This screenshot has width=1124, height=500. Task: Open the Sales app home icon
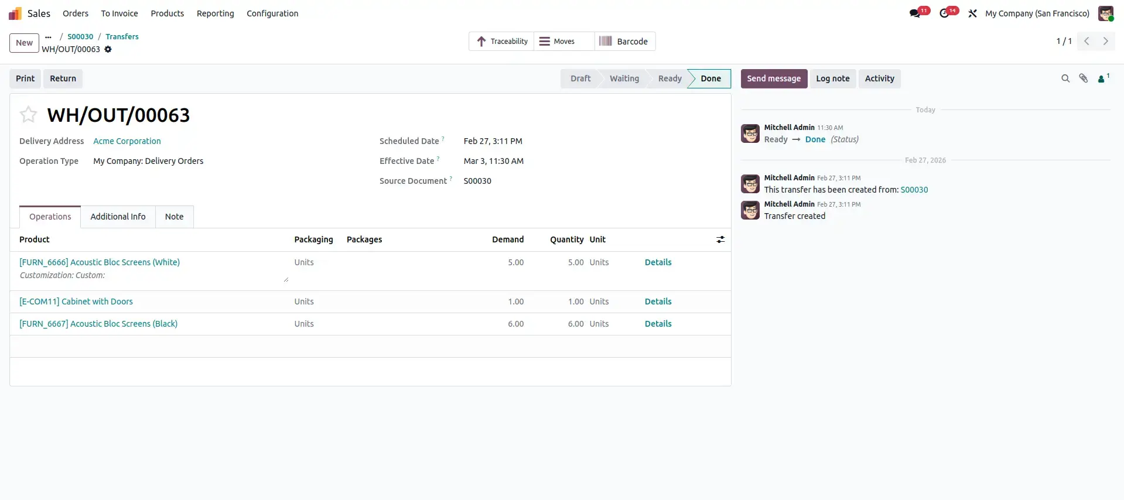click(x=15, y=13)
